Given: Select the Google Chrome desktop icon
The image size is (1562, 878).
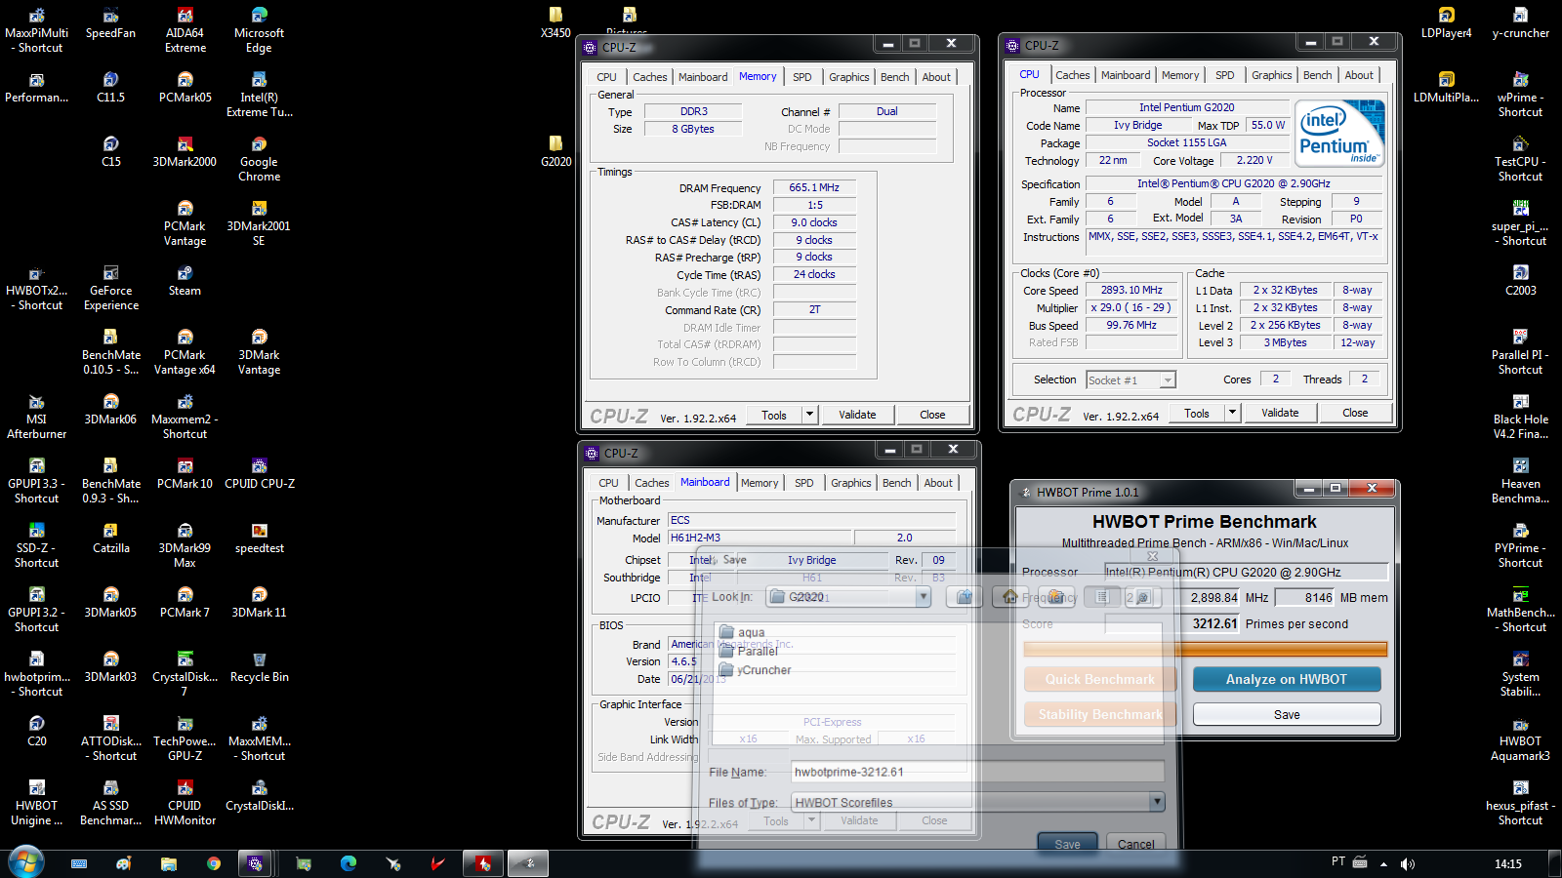Looking at the screenshot, I should point(259,159).
